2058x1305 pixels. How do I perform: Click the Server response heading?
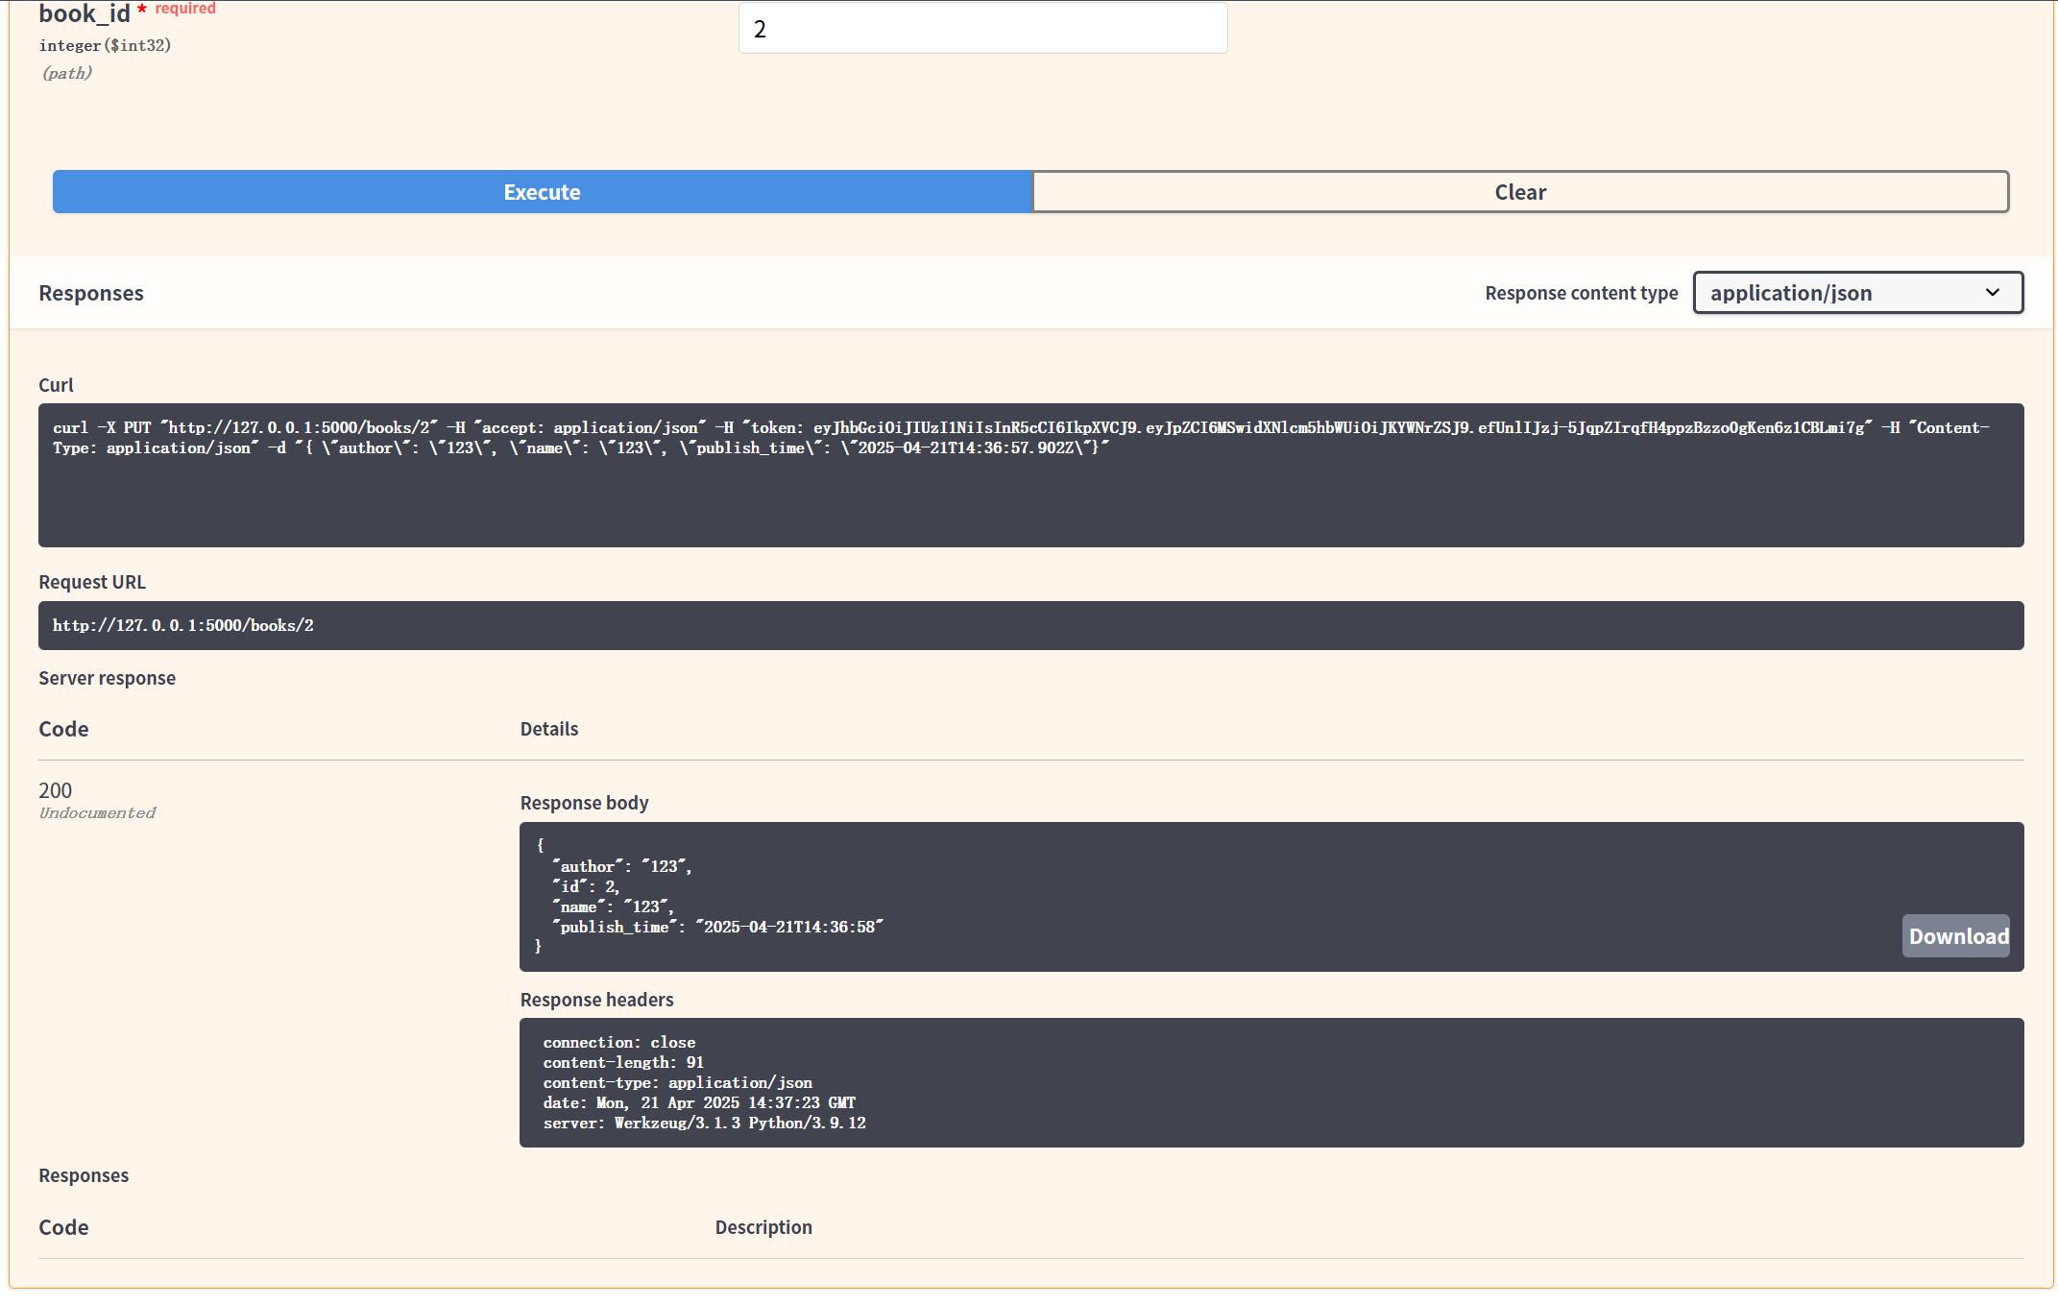tap(107, 679)
